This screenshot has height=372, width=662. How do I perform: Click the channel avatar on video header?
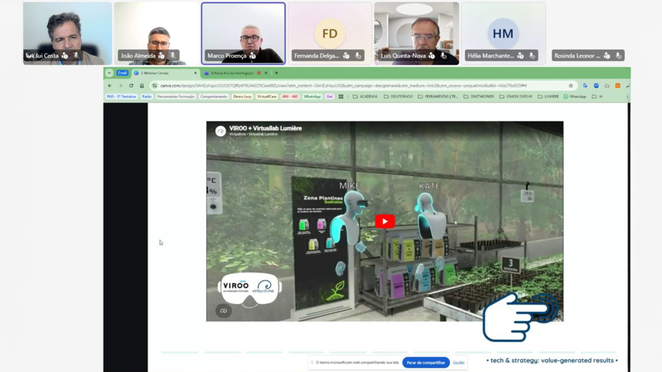point(220,130)
